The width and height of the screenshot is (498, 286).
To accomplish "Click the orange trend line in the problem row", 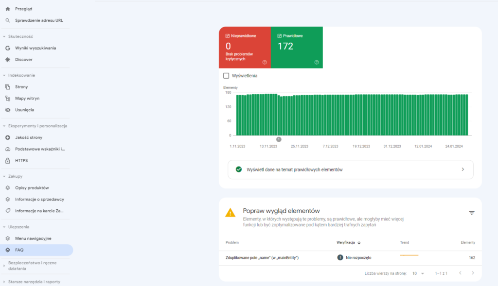I will tap(409, 255).
